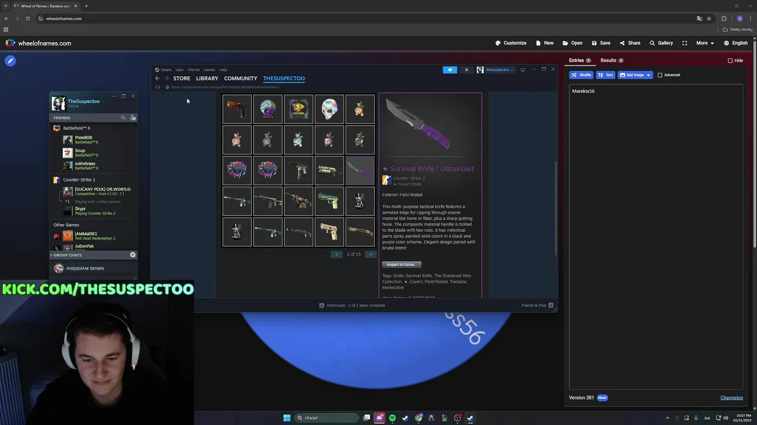The height and width of the screenshot is (425, 757).
Task: Click the blue pencil edit wheel icon
Action: pos(10,60)
